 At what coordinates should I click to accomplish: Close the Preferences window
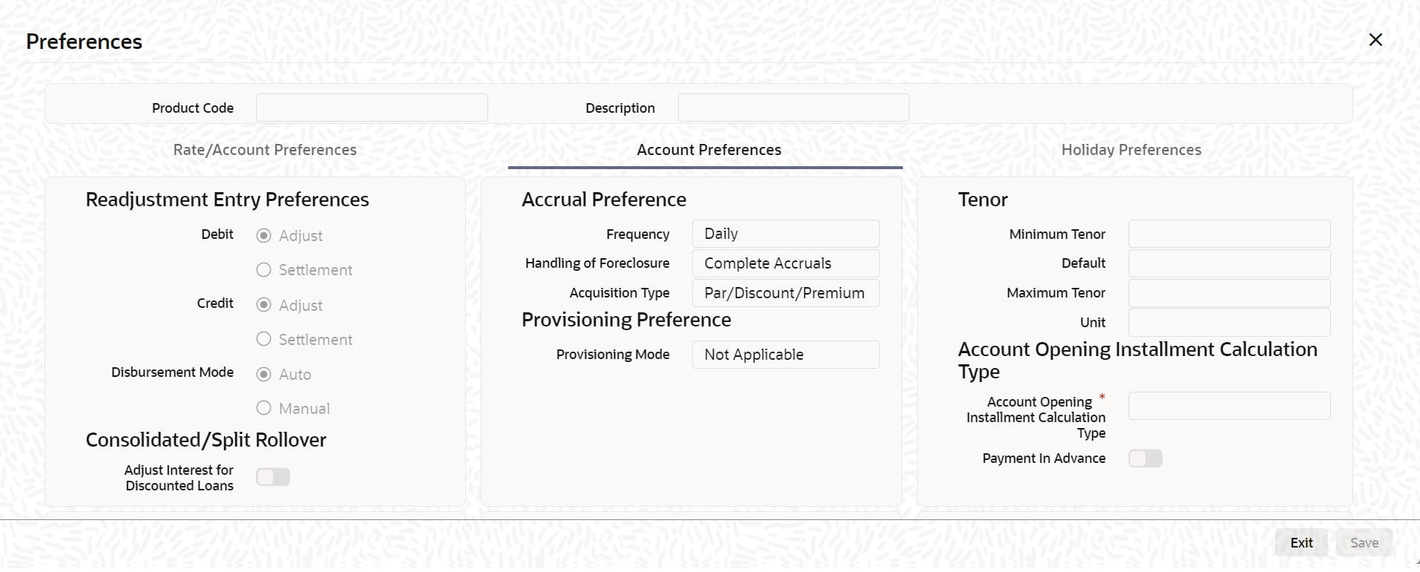click(x=1376, y=40)
